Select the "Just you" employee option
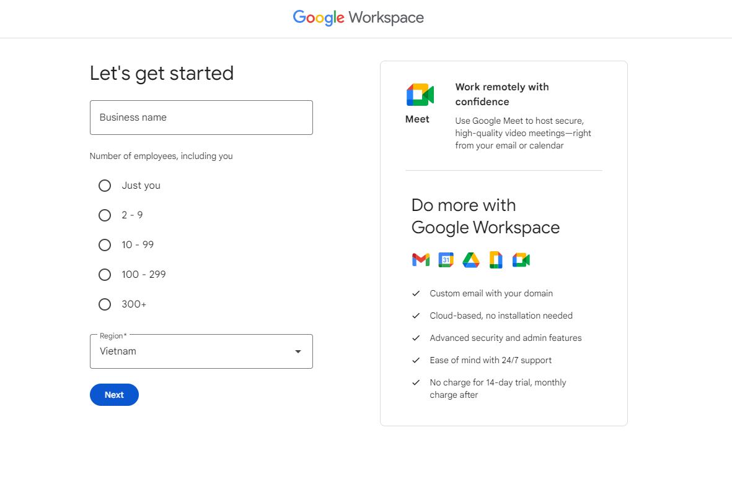Screen dimensions: 732x490 pos(105,186)
